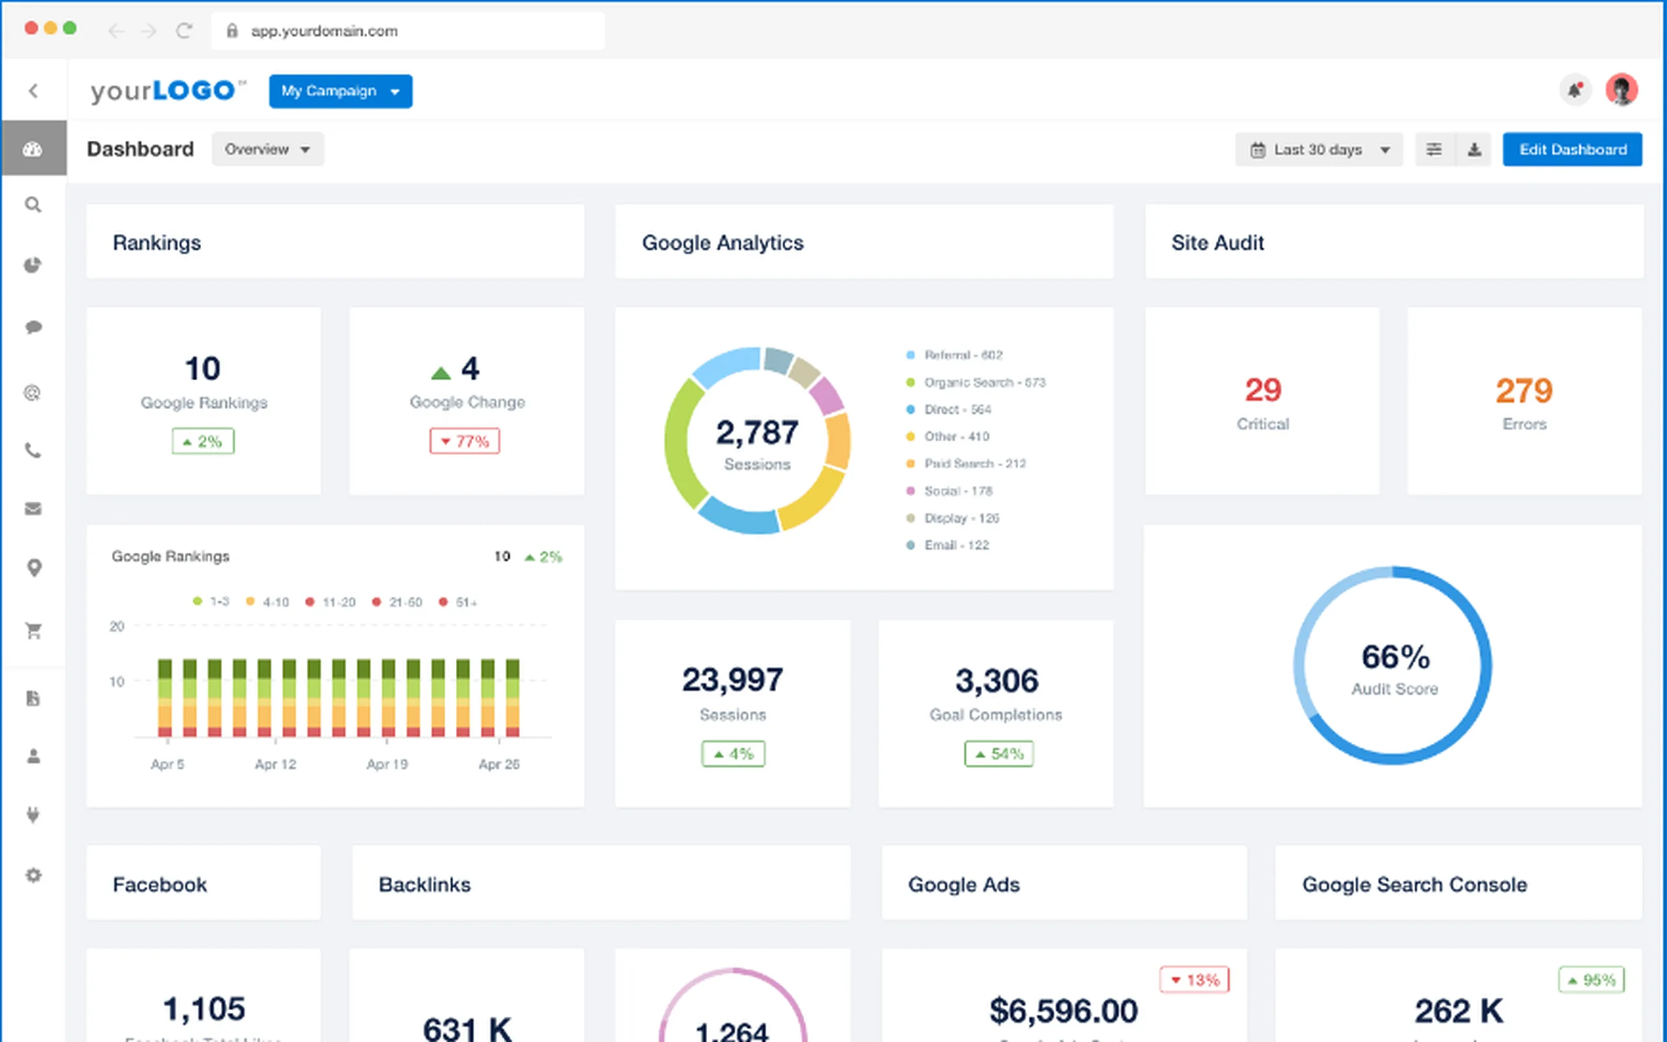Toggle the 1-3 legend item in rankings chart

click(x=211, y=602)
